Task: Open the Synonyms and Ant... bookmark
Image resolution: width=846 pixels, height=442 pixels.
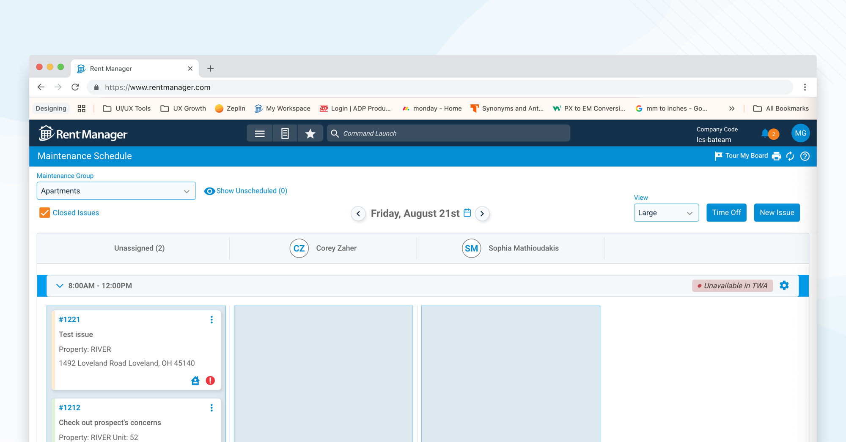Action: click(507, 108)
